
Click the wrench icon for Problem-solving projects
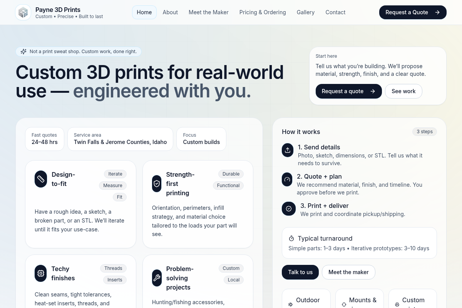(x=157, y=278)
